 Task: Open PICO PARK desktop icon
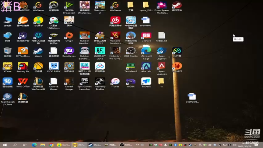coord(54,67)
